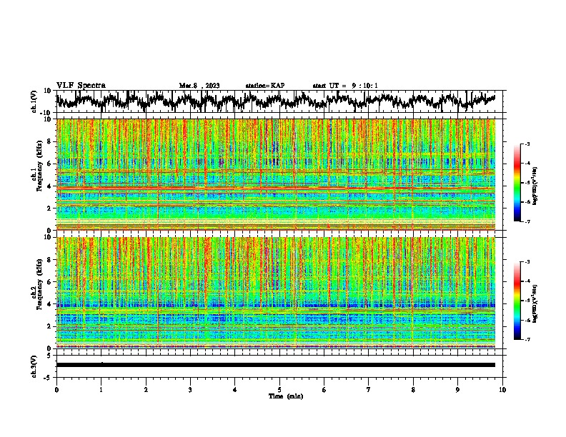
Task: Click the "VLF Spectra" plot title
Action: (x=81, y=86)
